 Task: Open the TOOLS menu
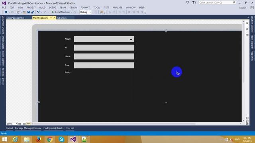coord(97,8)
